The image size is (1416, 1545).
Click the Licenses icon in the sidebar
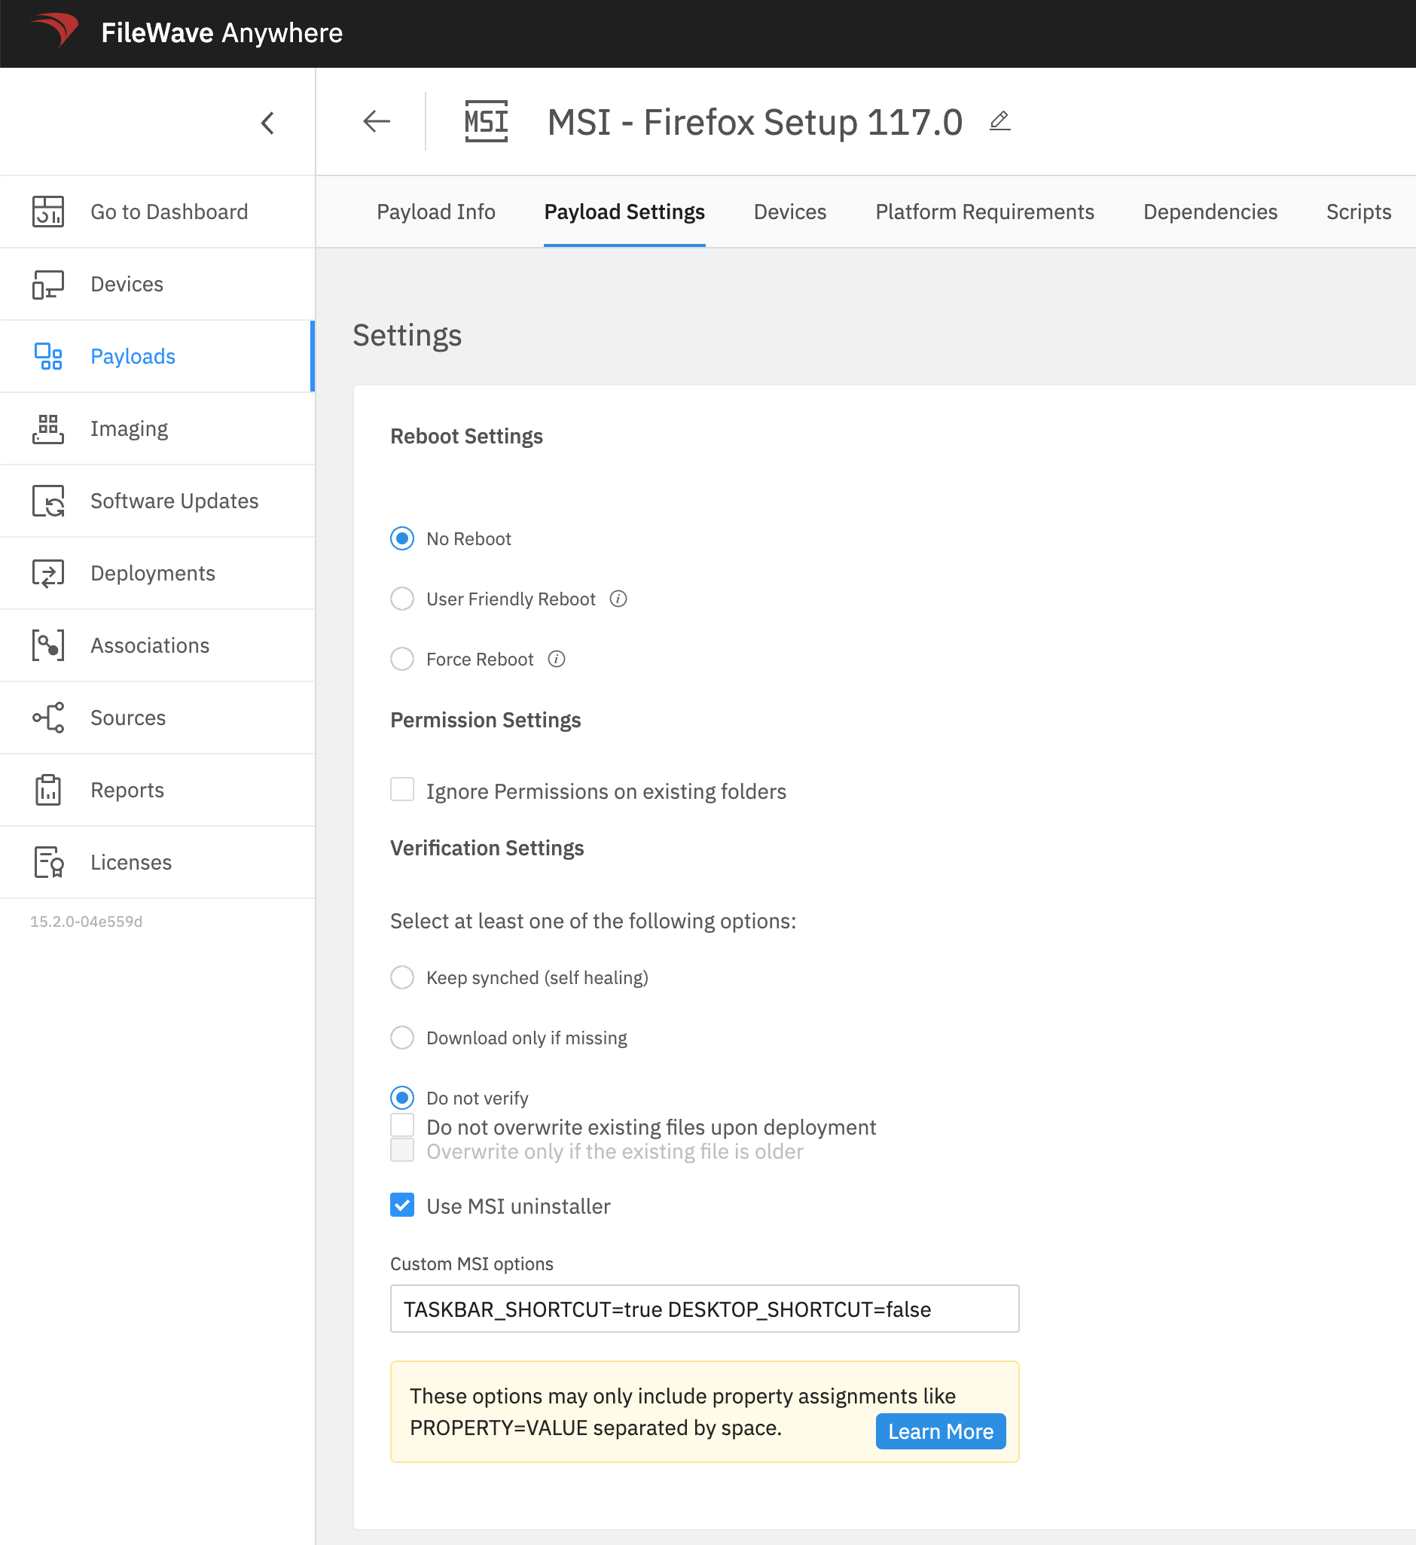(x=48, y=862)
